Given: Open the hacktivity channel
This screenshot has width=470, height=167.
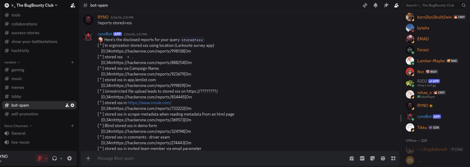Looking at the screenshot, I should (39, 51).
